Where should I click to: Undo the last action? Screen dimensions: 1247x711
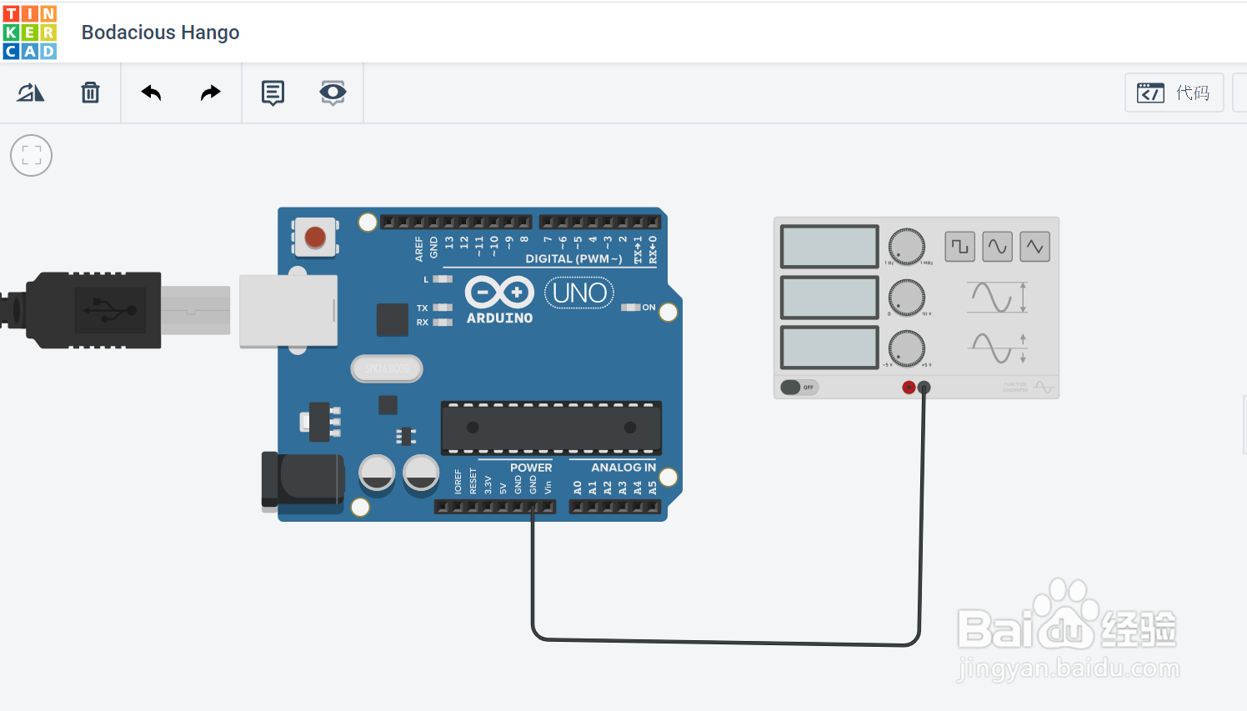[x=151, y=93]
